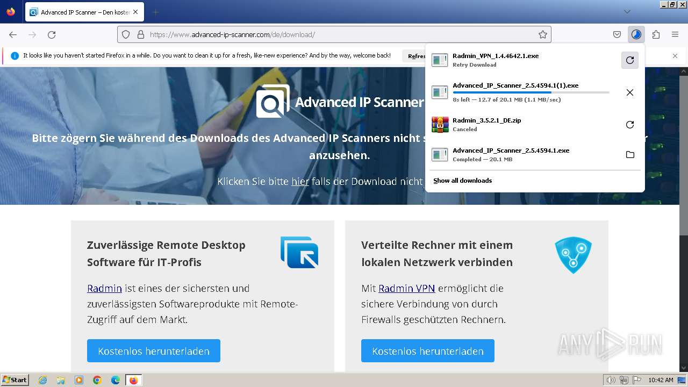Screen dimensions: 688x387
Task: Open the Radmin link
Action: point(104,288)
